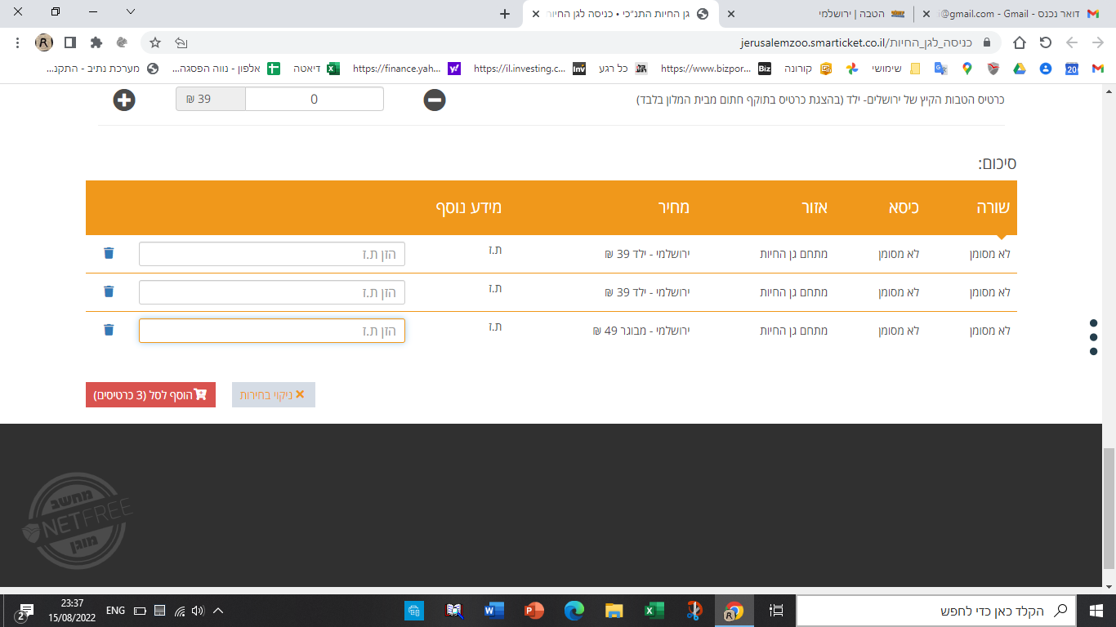Open the Windows Start menu
Screen dimensions: 1116x627
[x=1096, y=610]
